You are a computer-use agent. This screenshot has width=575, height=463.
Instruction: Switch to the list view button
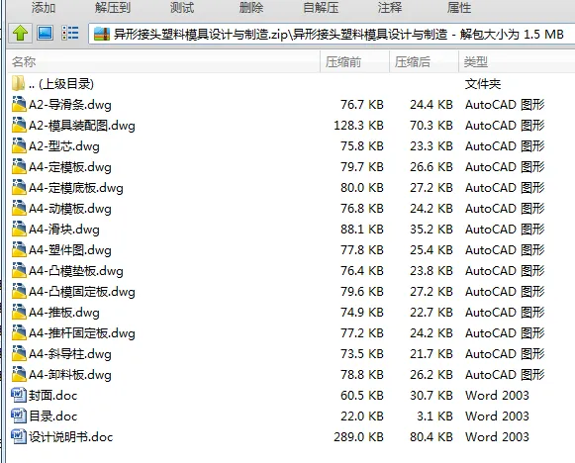click(69, 33)
